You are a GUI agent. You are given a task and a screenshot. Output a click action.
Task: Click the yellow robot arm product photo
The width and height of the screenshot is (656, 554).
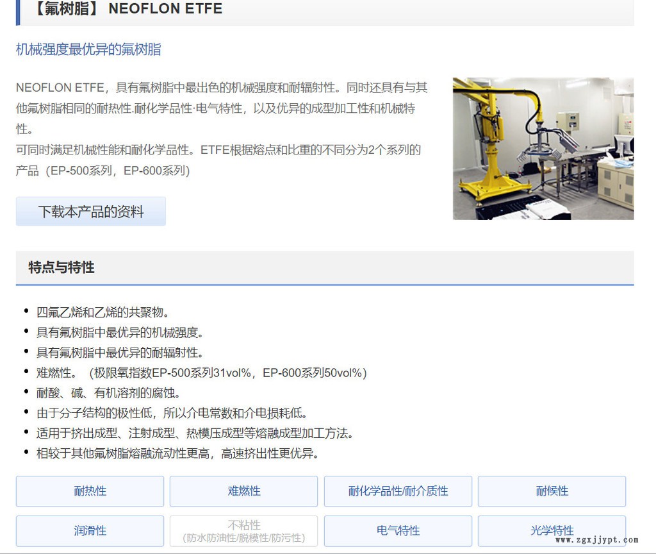[543, 148]
